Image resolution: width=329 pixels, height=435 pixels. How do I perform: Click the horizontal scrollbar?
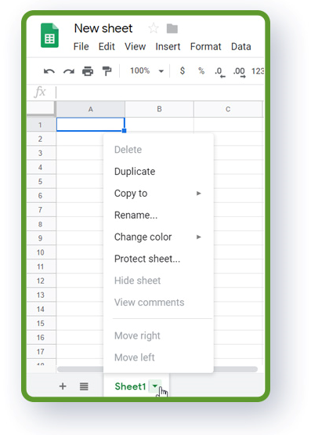click(157, 369)
